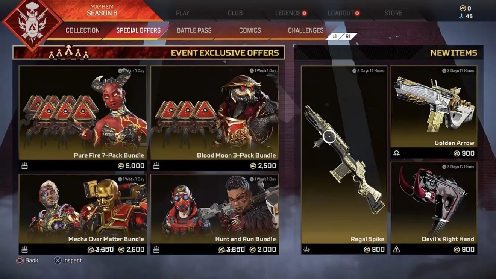The width and height of the screenshot is (496, 279).
Task: Click the Back button prompt
Action: tap(27, 260)
